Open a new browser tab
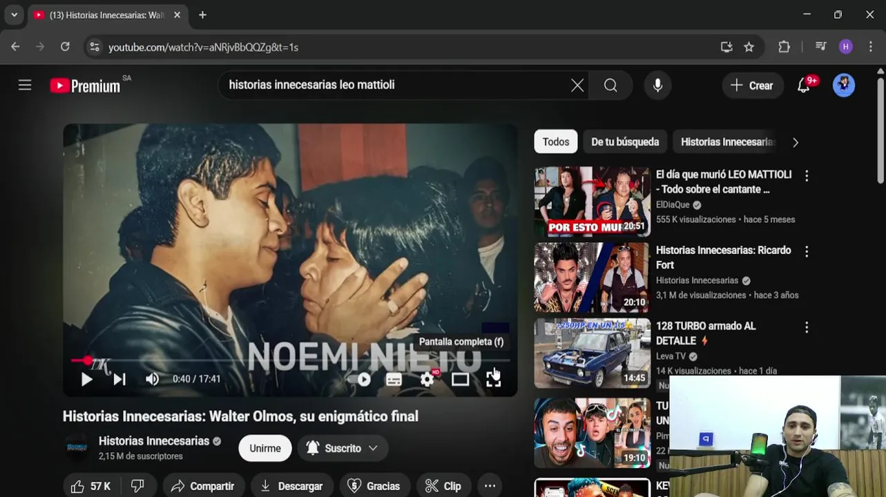The width and height of the screenshot is (886, 497). pyautogui.click(x=202, y=14)
